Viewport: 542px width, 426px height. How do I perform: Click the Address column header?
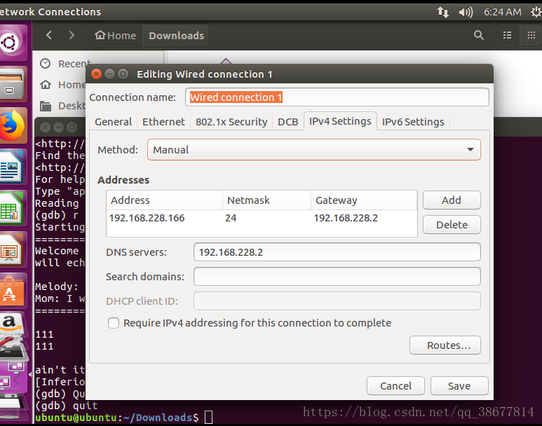164,200
